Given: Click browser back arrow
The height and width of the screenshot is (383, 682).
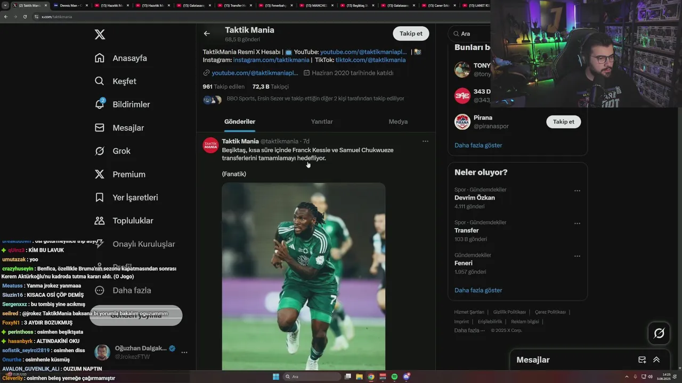Looking at the screenshot, I should [x=6, y=16].
